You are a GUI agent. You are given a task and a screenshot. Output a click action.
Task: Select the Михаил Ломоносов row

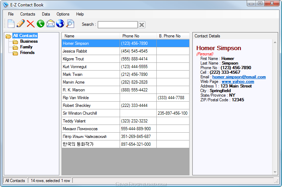[125, 128]
